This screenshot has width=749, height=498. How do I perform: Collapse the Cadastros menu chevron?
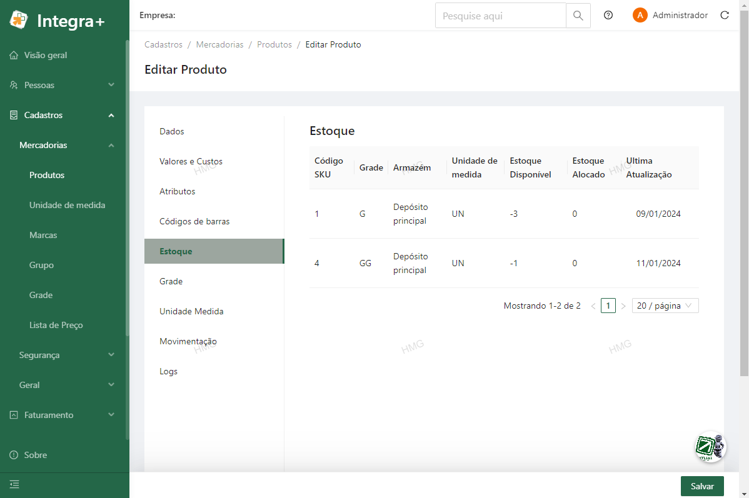(x=111, y=115)
